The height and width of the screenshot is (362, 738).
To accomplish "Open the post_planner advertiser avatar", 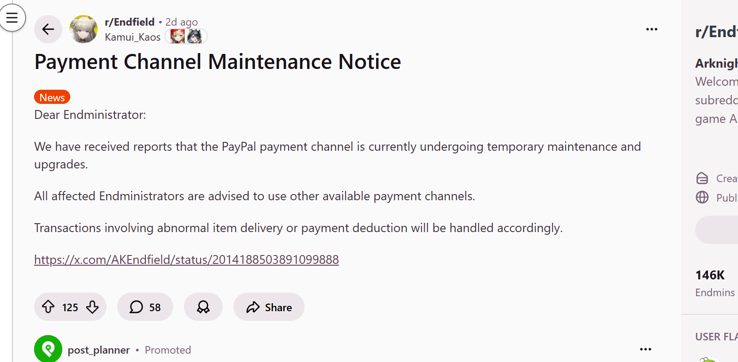I will (x=48, y=349).
